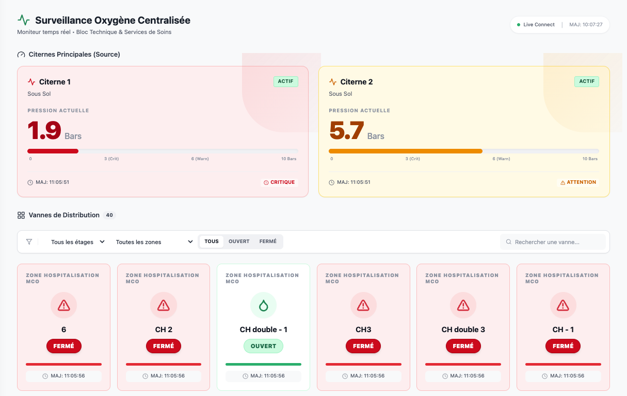Click the orange pulse icon on Citerne 2
627x396 pixels.
tap(333, 82)
